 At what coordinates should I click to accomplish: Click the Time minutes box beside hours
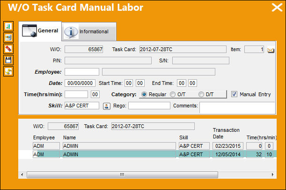[95, 95]
